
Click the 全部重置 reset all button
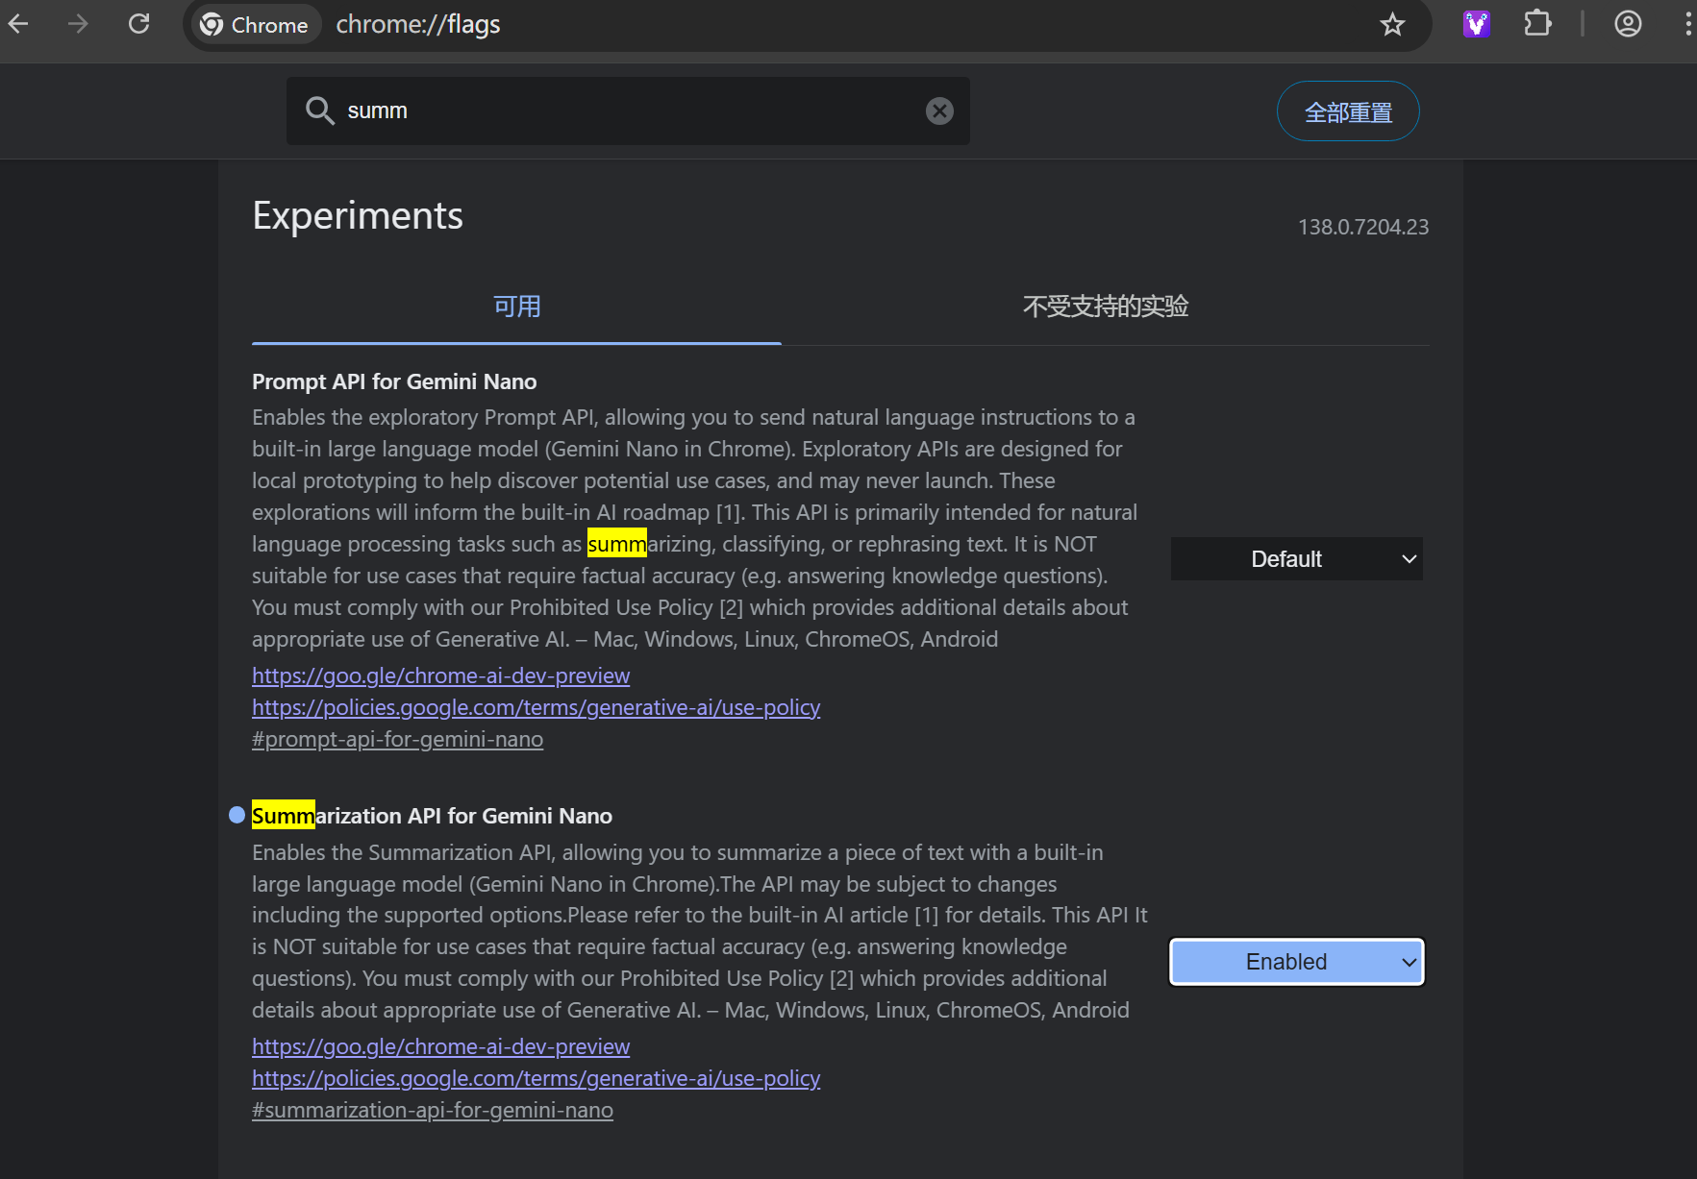1348,111
